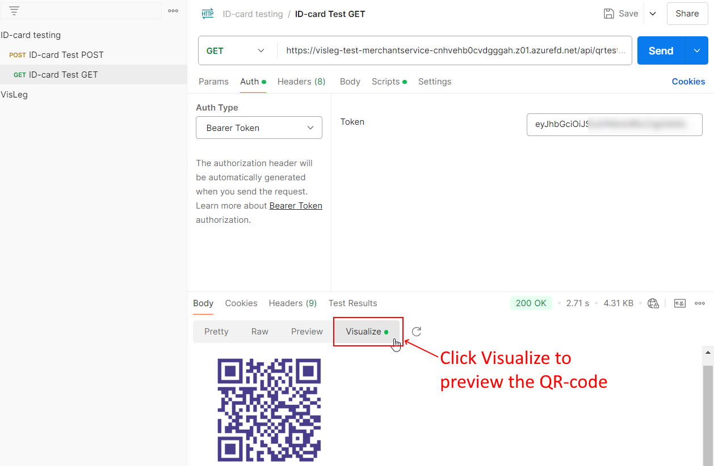The width and height of the screenshot is (714, 466).
Task: Show the Test Results tab
Action: tap(353, 303)
